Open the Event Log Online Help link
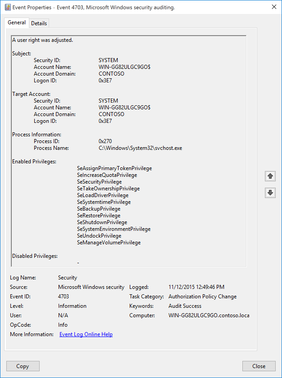Image resolution: width=282 pixels, height=378 pixels. click(86, 334)
